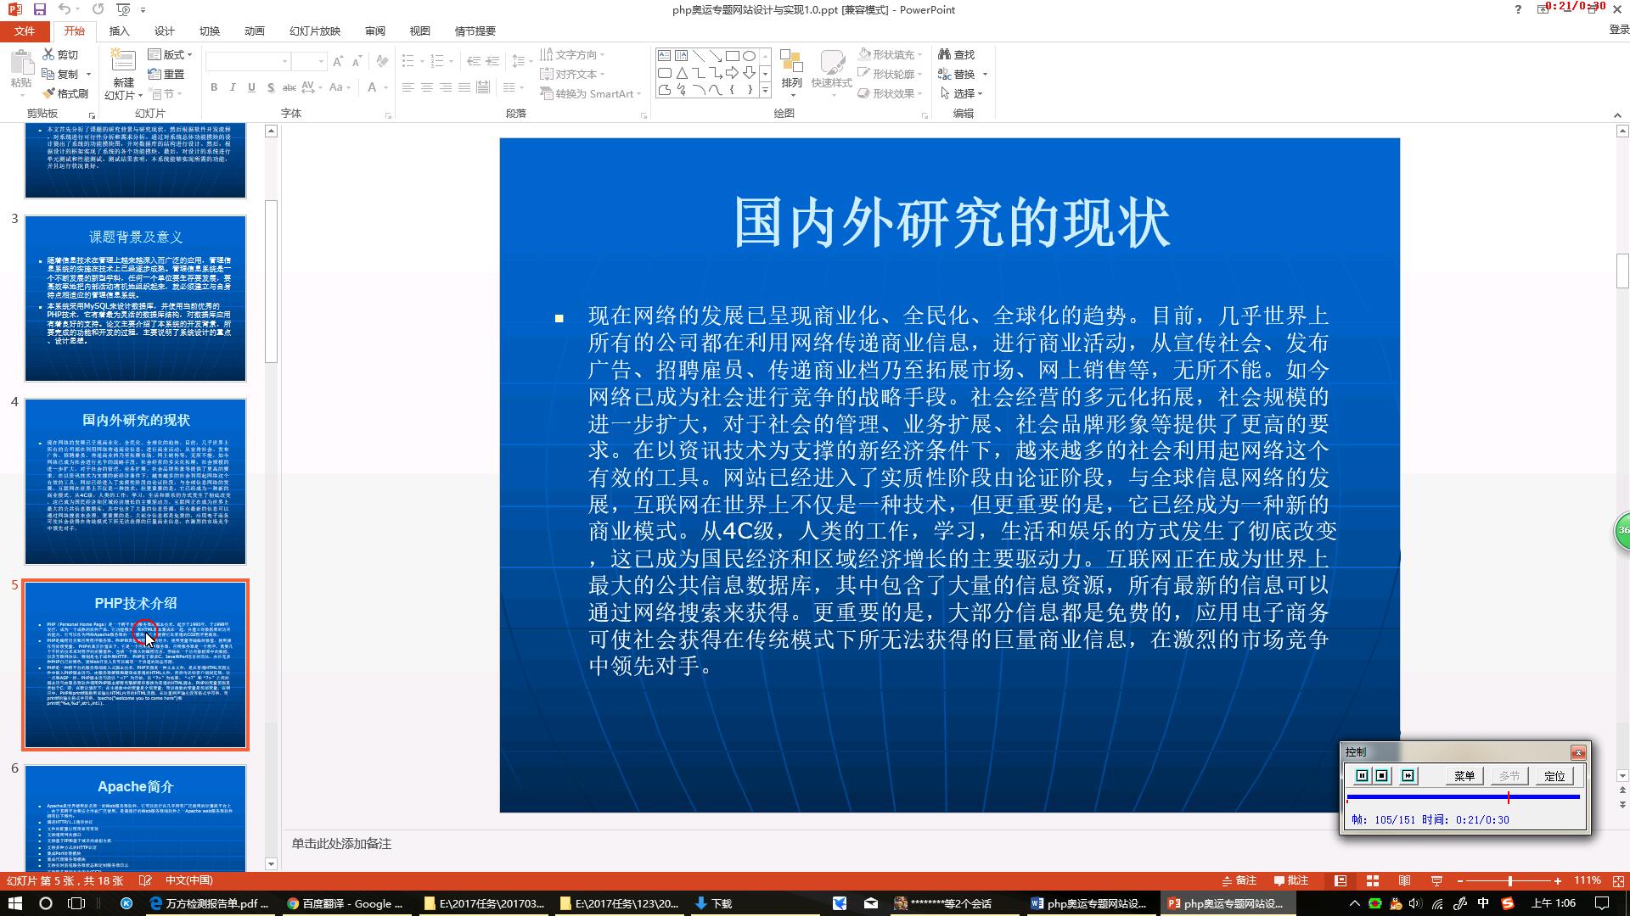Screen dimensions: 1630x916
Task: Click next frame button in control window
Action: click(1408, 776)
